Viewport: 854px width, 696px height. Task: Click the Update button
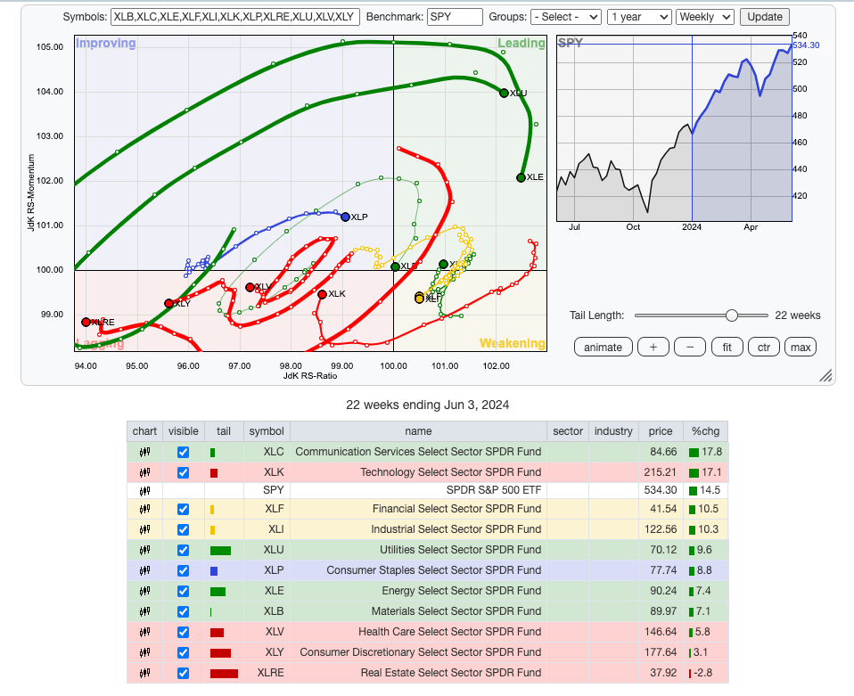(765, 17)
